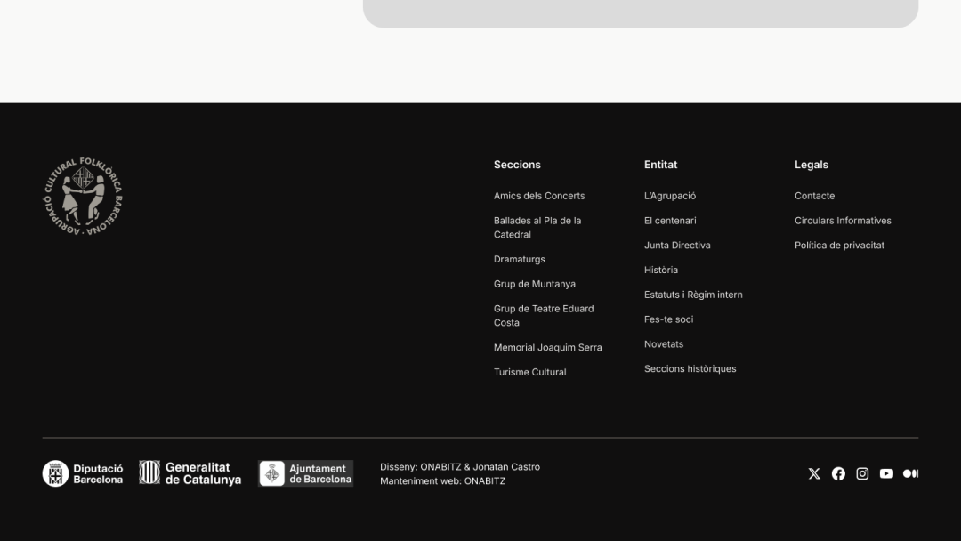Click the Agrupació Cultural Folklòrica Barcelona round logo
The image size is (961, 541).
tap(83, 197)
